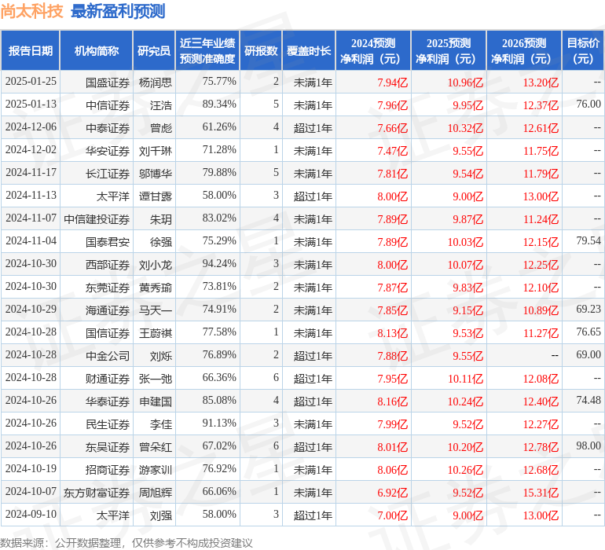Screen dimensions: 605x550
Task: Click the 83.02% accuracy value
Action: pos(219,218)
